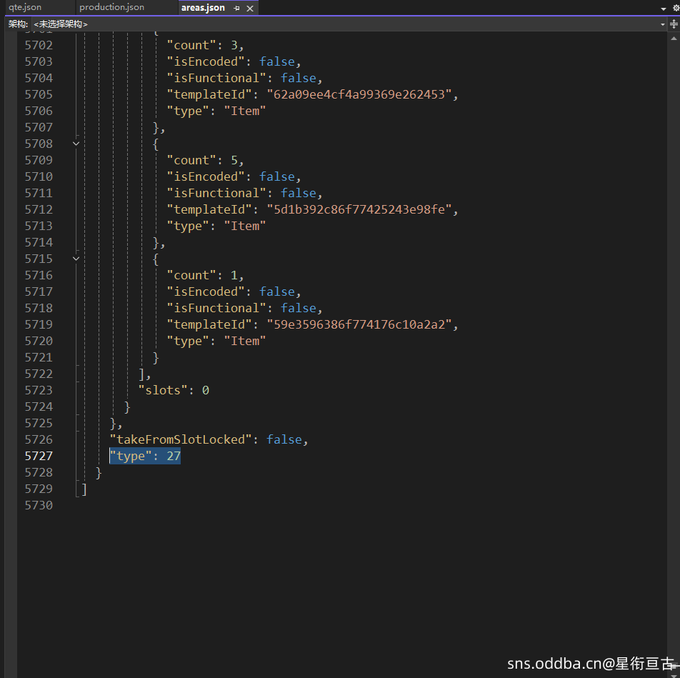Switch to the qte.json tab
The image size is (680, 678).
coord(25,7)
